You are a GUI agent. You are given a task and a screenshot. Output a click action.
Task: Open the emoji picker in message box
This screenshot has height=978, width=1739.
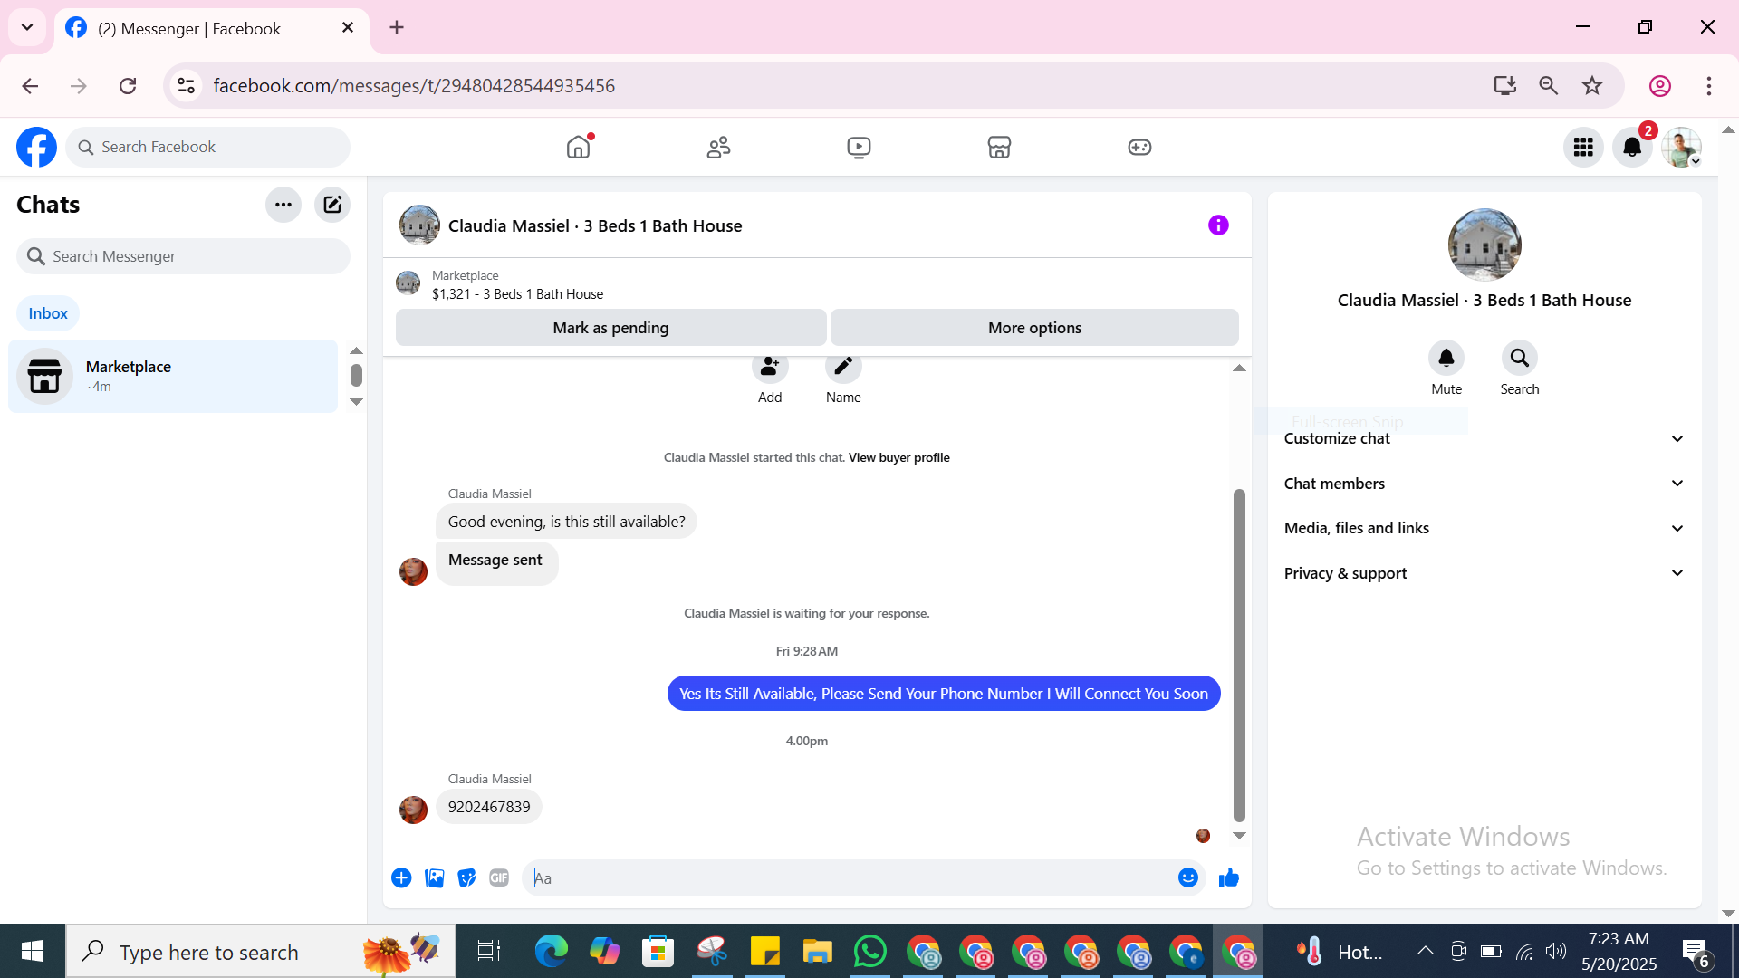[x=1187, y=877]
